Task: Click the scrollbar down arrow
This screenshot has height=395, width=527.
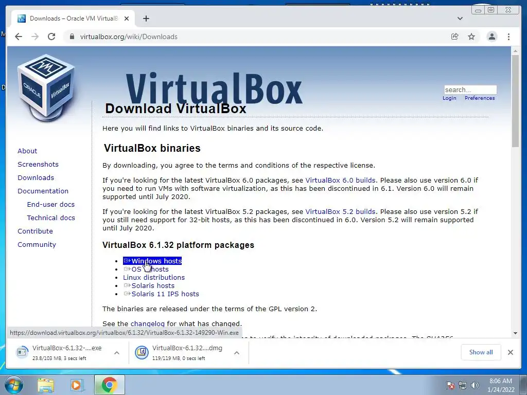Action: pos(515,333)
